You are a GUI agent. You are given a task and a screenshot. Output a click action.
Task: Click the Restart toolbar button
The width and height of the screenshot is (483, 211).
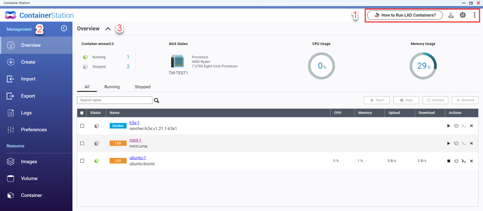[x=436, y=100]
